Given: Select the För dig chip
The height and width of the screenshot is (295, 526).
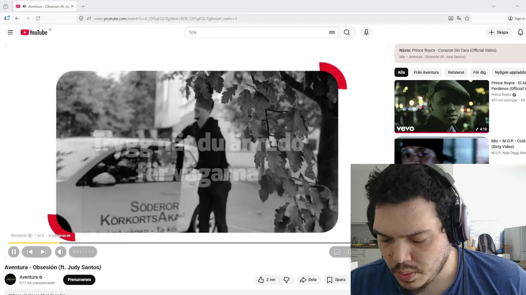Looking at the screenshot, I should [x=479, y=73].
